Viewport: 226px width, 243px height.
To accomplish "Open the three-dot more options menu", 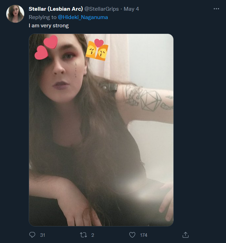I will (x=216, y=9).
